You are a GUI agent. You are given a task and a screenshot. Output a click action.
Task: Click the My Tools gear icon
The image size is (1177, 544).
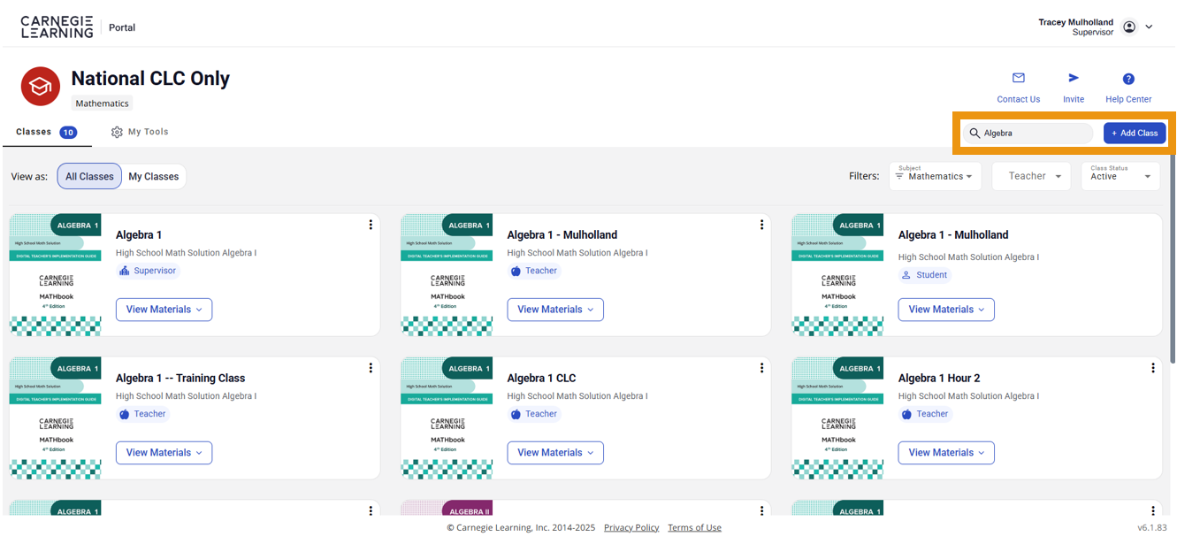[x=117, y=132]
